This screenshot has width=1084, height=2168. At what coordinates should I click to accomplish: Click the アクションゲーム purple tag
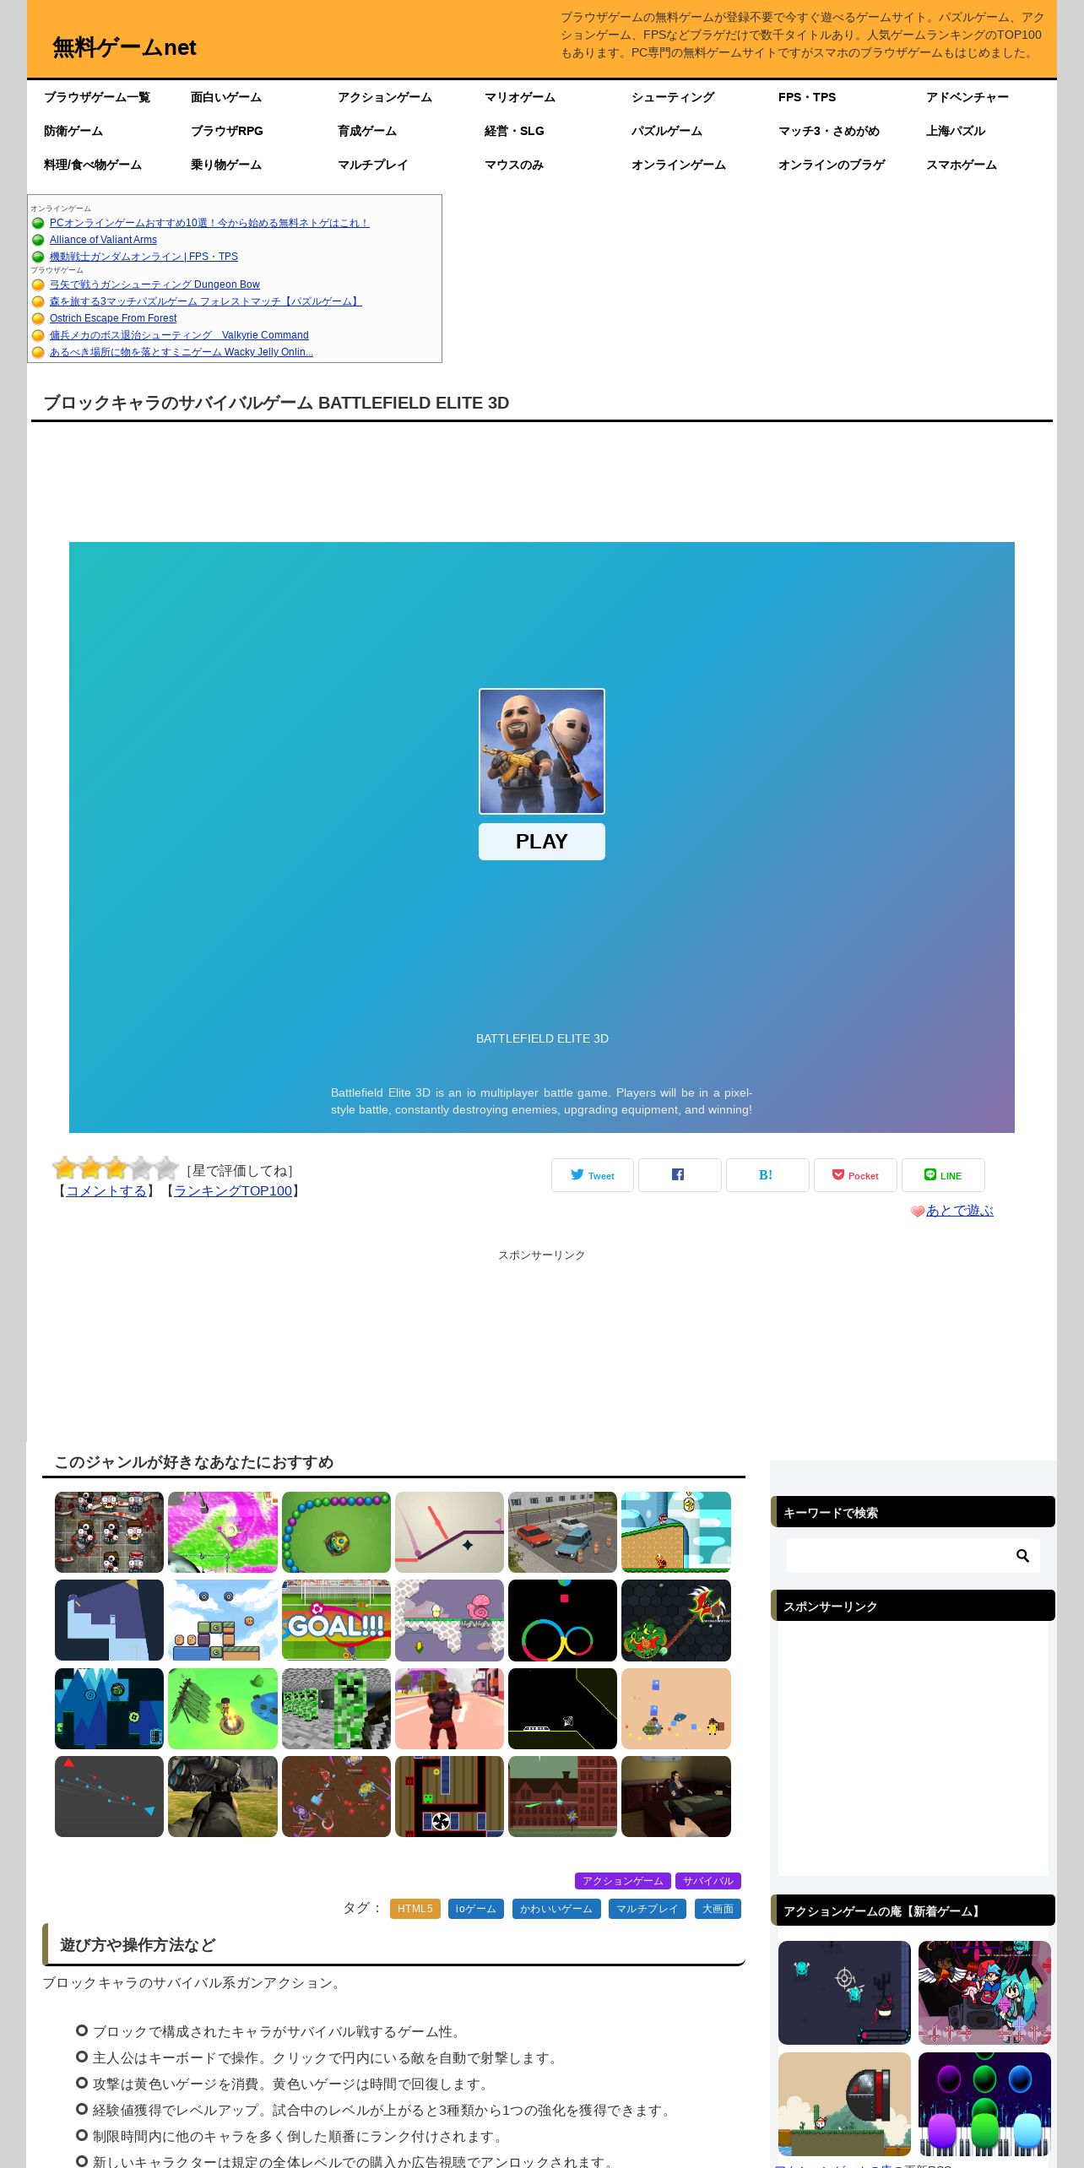point(623,1881)
